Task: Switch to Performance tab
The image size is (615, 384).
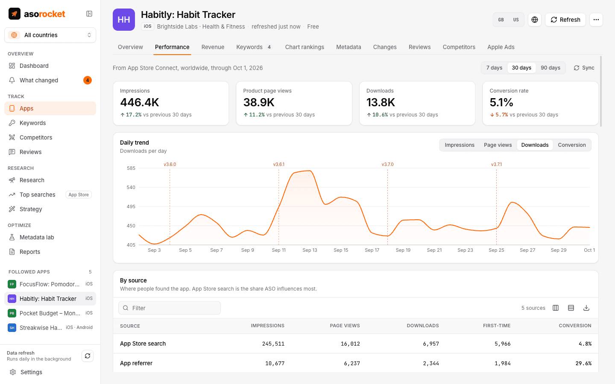Action: (x=172, y=47)
